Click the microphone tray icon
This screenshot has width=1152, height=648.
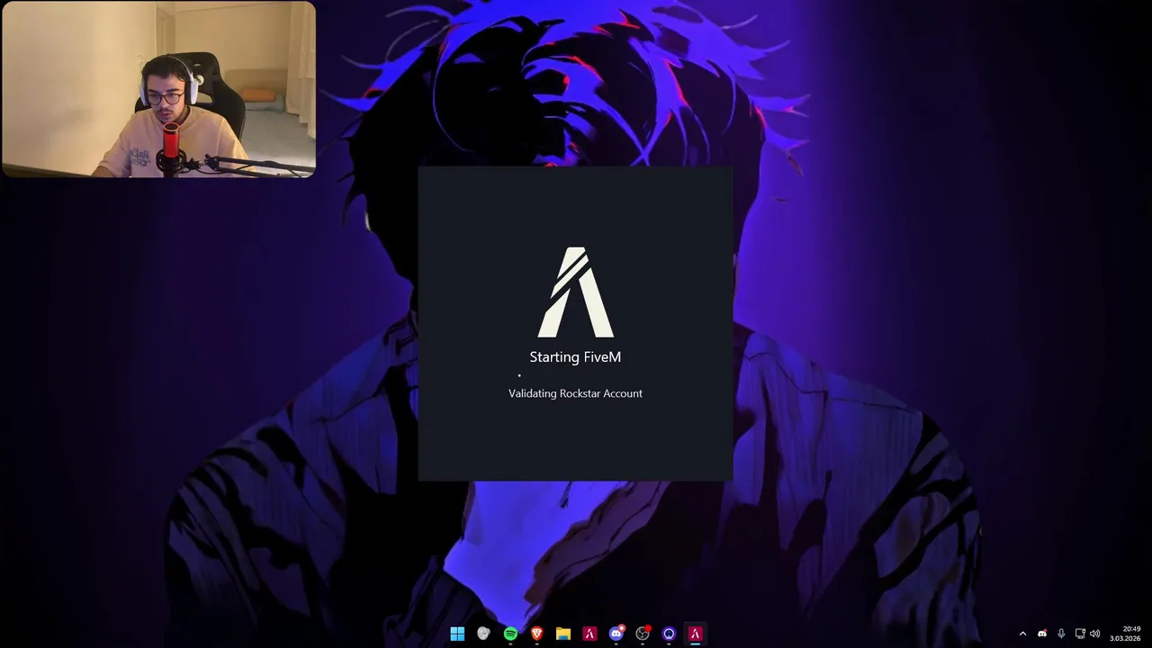[1061, 634]
